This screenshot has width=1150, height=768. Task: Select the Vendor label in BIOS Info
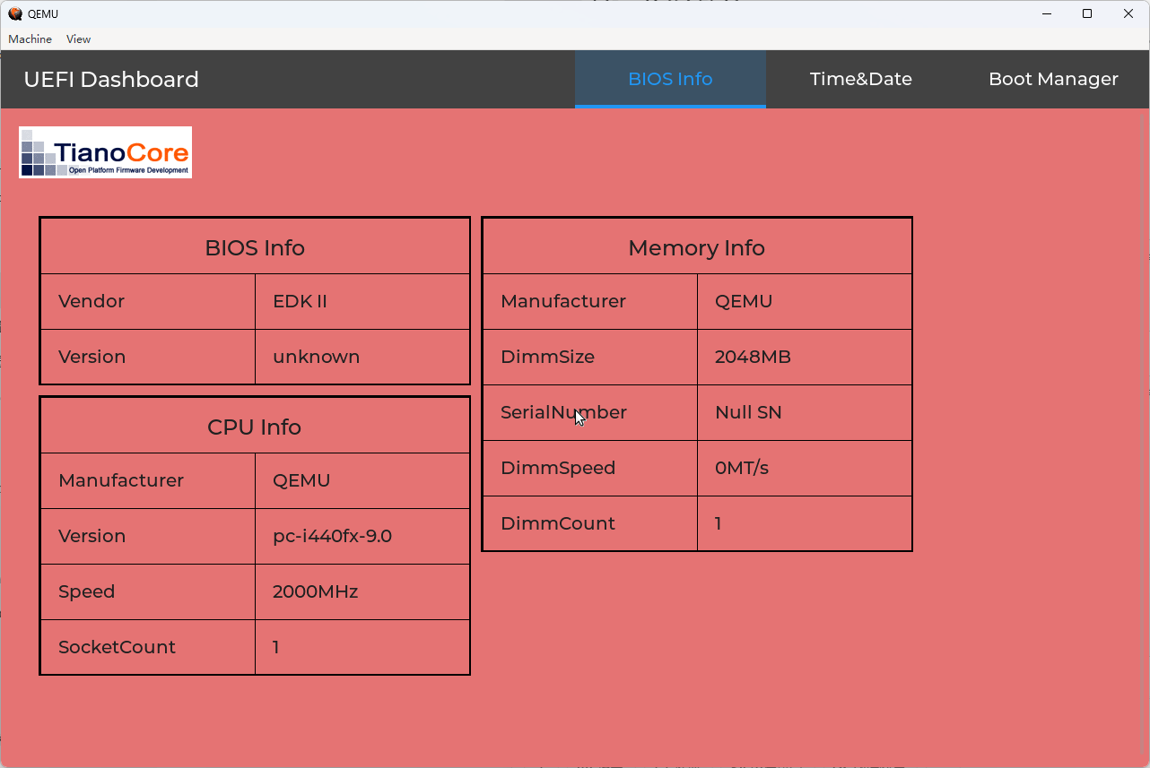[x=91, y=301]
